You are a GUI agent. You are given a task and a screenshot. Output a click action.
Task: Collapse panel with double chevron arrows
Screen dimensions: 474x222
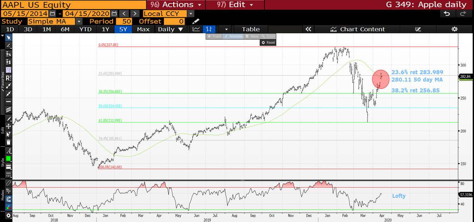coord(308,29)
